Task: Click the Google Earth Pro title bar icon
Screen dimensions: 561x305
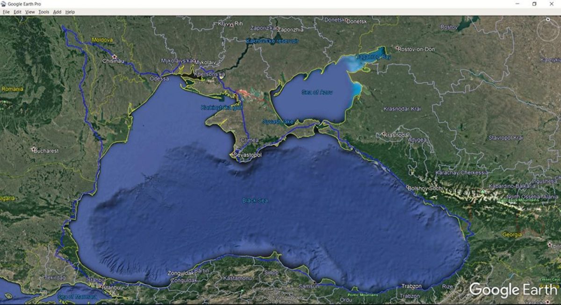Action: 3,4
